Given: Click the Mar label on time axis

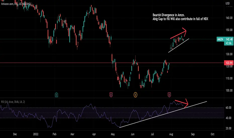Looking at the screenshot, I should tap(72, 134).
